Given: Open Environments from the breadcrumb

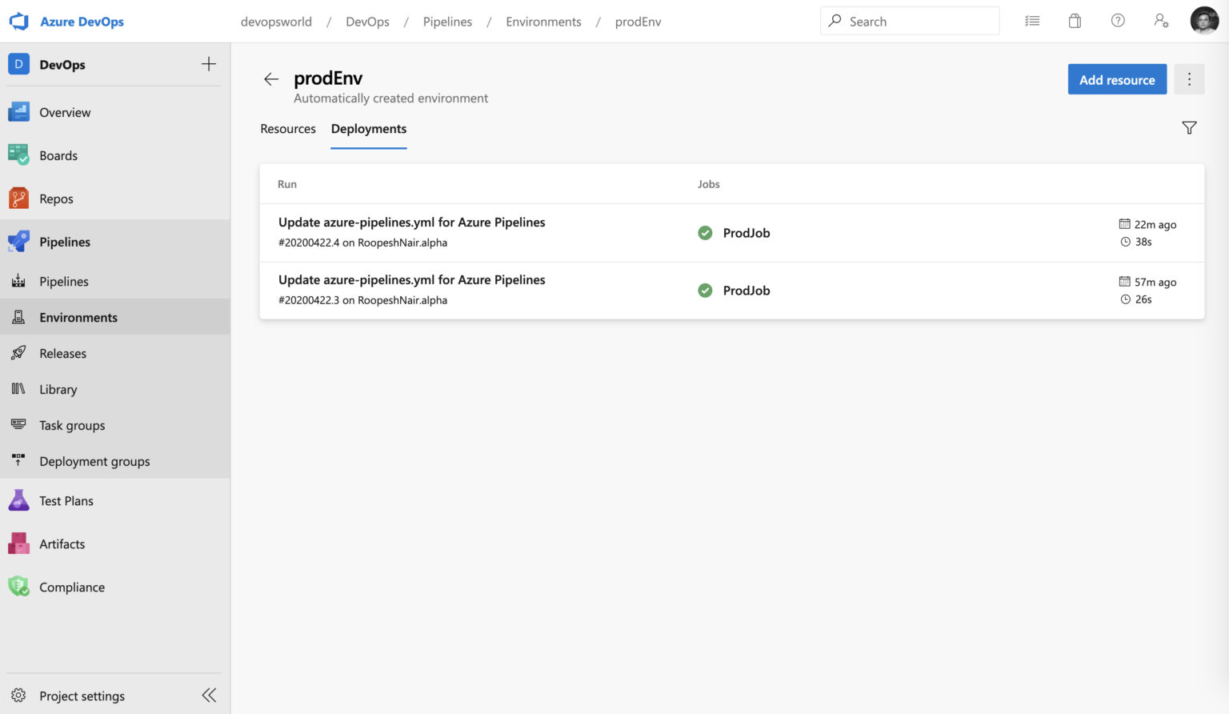Looking at the screenshot, I should [x=543, y=22].
